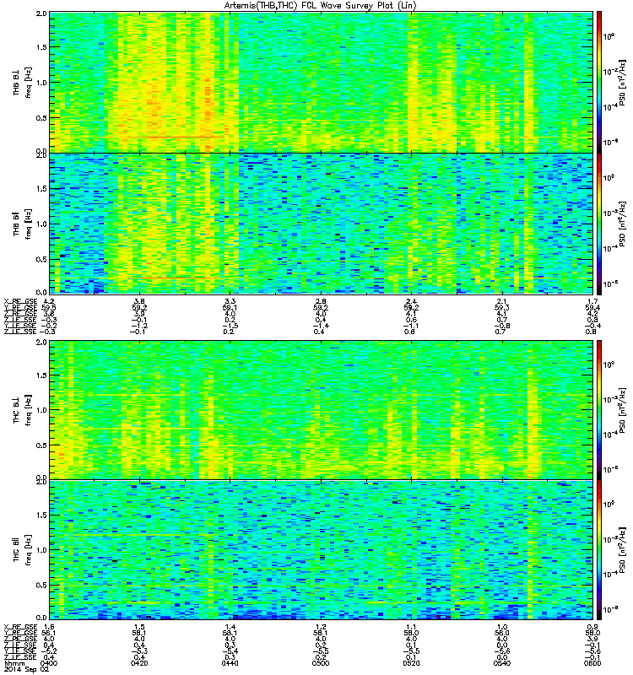Screen dimensions: 633x675
Task: Click the 'hhmm' time-axis label
Action: pos(14,663)
